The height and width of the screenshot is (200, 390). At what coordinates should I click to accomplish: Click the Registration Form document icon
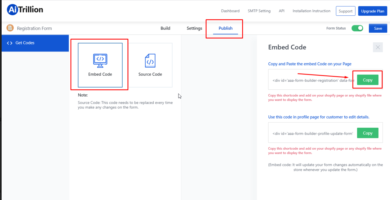(10, 28)
